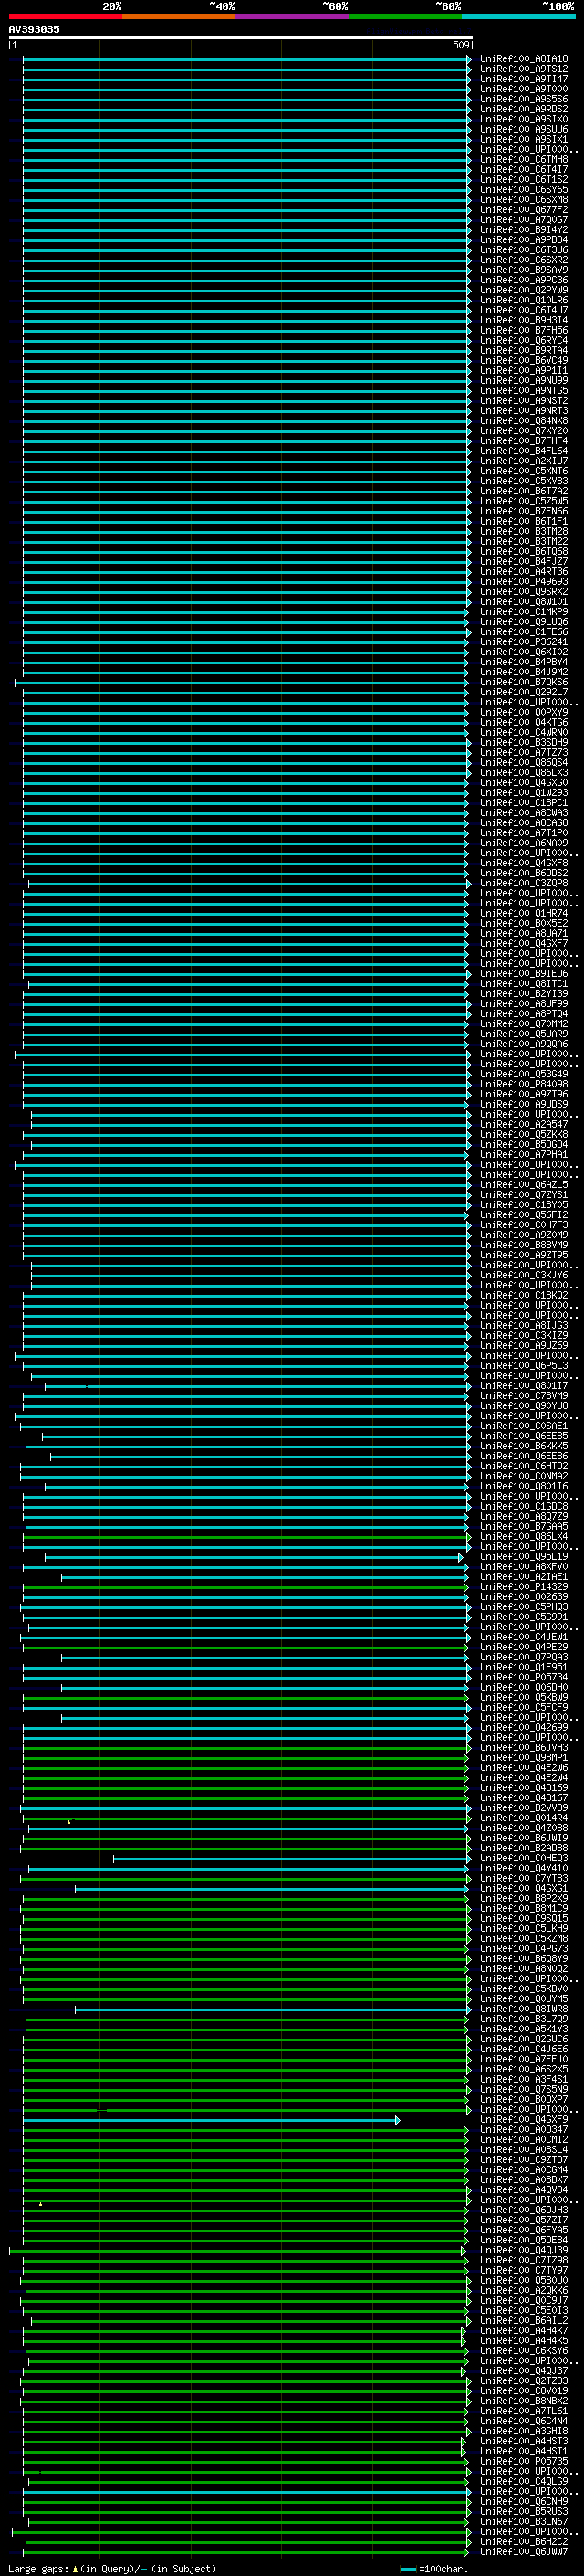
Task: Select the query label AV393035
Action: click(x=34, y=29)
